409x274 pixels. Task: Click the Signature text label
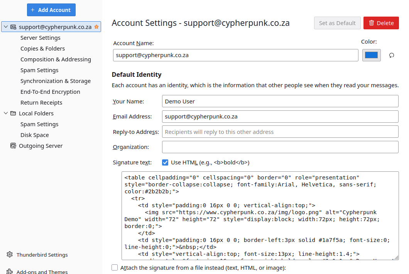tap(132, 162)
